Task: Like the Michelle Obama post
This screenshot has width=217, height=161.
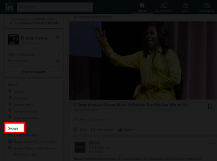Action: click(x=80, y=130)
